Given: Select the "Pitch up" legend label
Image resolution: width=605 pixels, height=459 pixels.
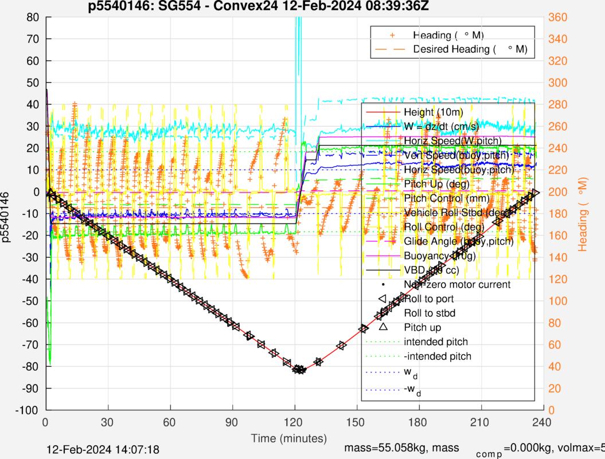Looking at the screenshot, I should [x=423, y=327].
